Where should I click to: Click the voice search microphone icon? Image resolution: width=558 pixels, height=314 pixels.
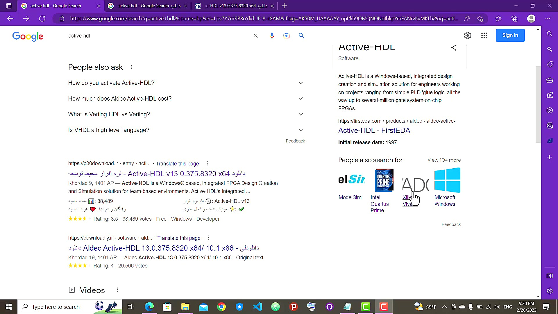tap(272, 35)
